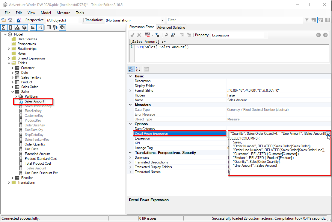The height and width of the screenshot is (222, 332).
Task: Click the highlighted flat-by-parent filter results icon
Action: click(x=321, y=20)
